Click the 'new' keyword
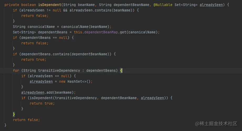Image resolution: width=242 pixels, height=131 pixels. point(62,82)
